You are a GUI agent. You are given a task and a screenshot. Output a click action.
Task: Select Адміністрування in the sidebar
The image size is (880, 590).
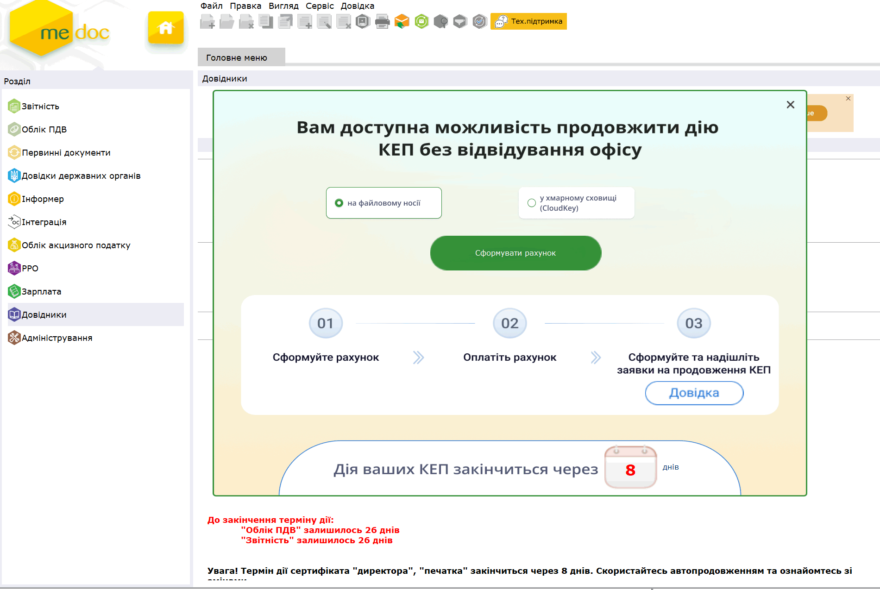(57, 338)
